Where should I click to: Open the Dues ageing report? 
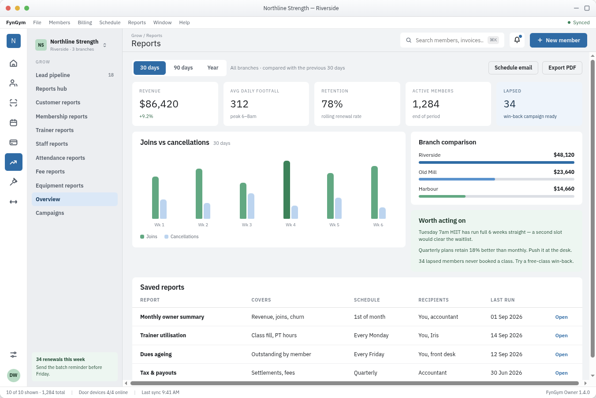click(561, 354)
